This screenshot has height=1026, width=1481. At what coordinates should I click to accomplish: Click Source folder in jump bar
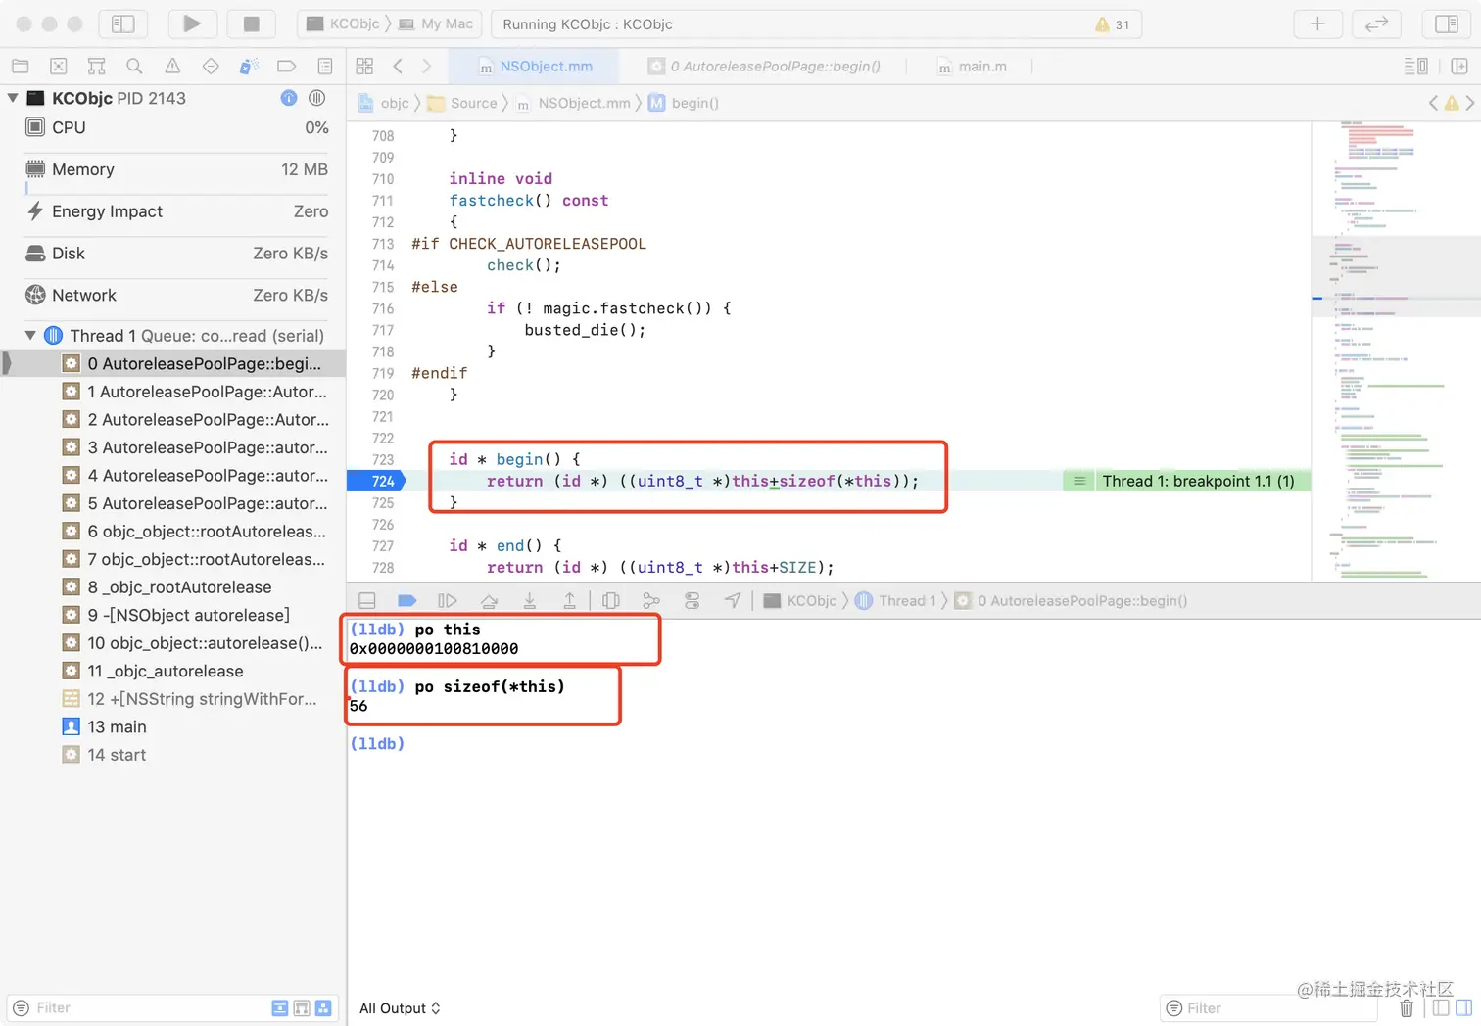point(463,103)
